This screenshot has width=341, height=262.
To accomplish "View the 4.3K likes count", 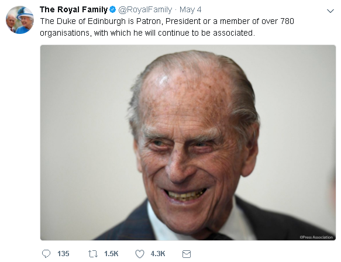I will pyautogui.click(x=158, y=254).
